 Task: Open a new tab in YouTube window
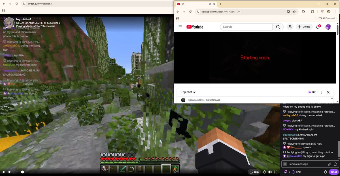[220, 4]
